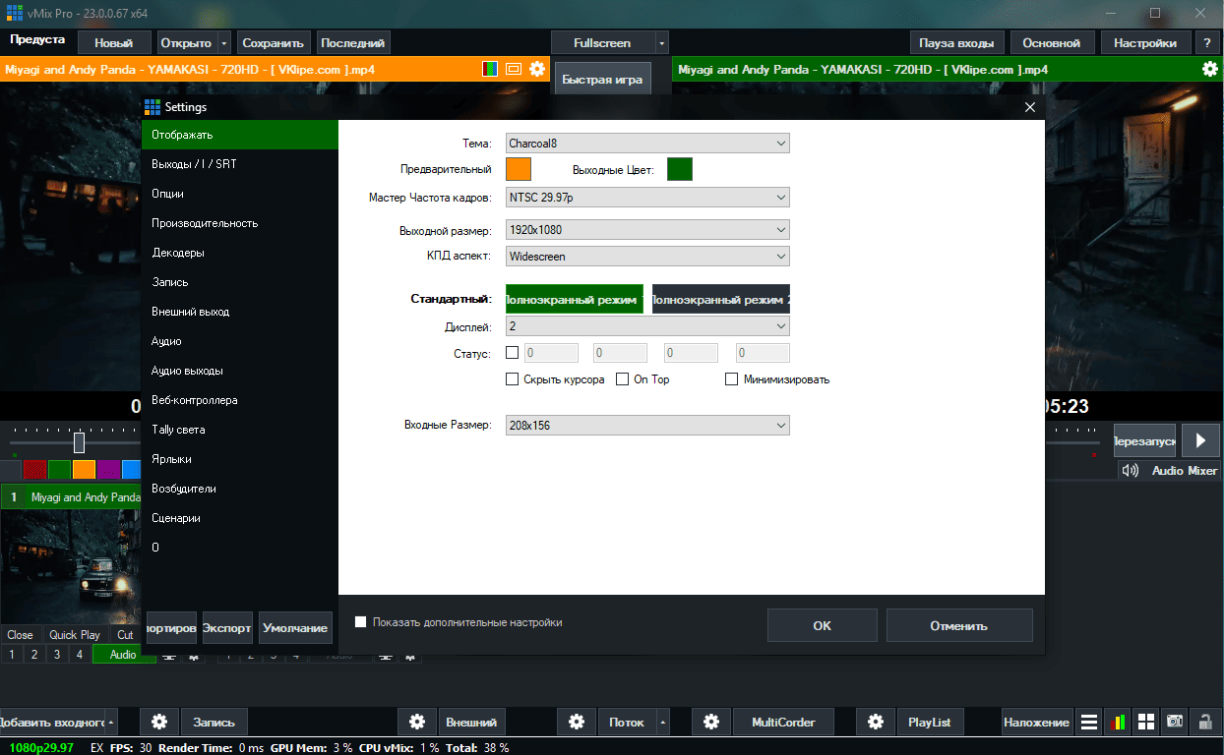
Task: Select the first Полноэкранный режим green button
Action: (x=574, y=299)
